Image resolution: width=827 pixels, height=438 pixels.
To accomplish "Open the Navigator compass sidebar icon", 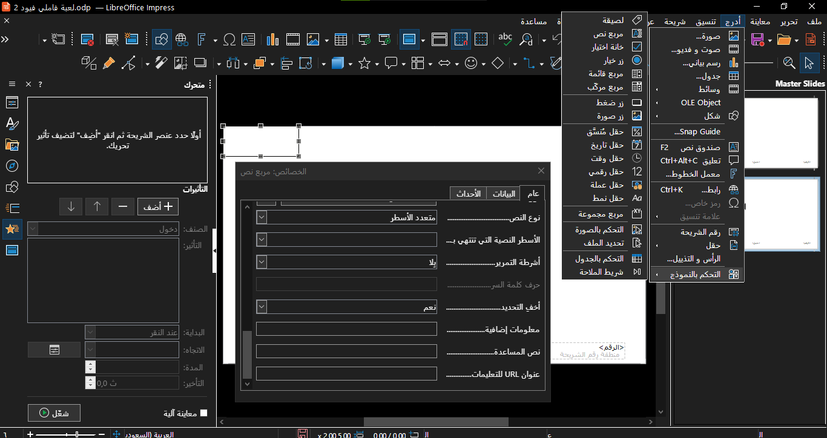I will click(x=12, y=166).
